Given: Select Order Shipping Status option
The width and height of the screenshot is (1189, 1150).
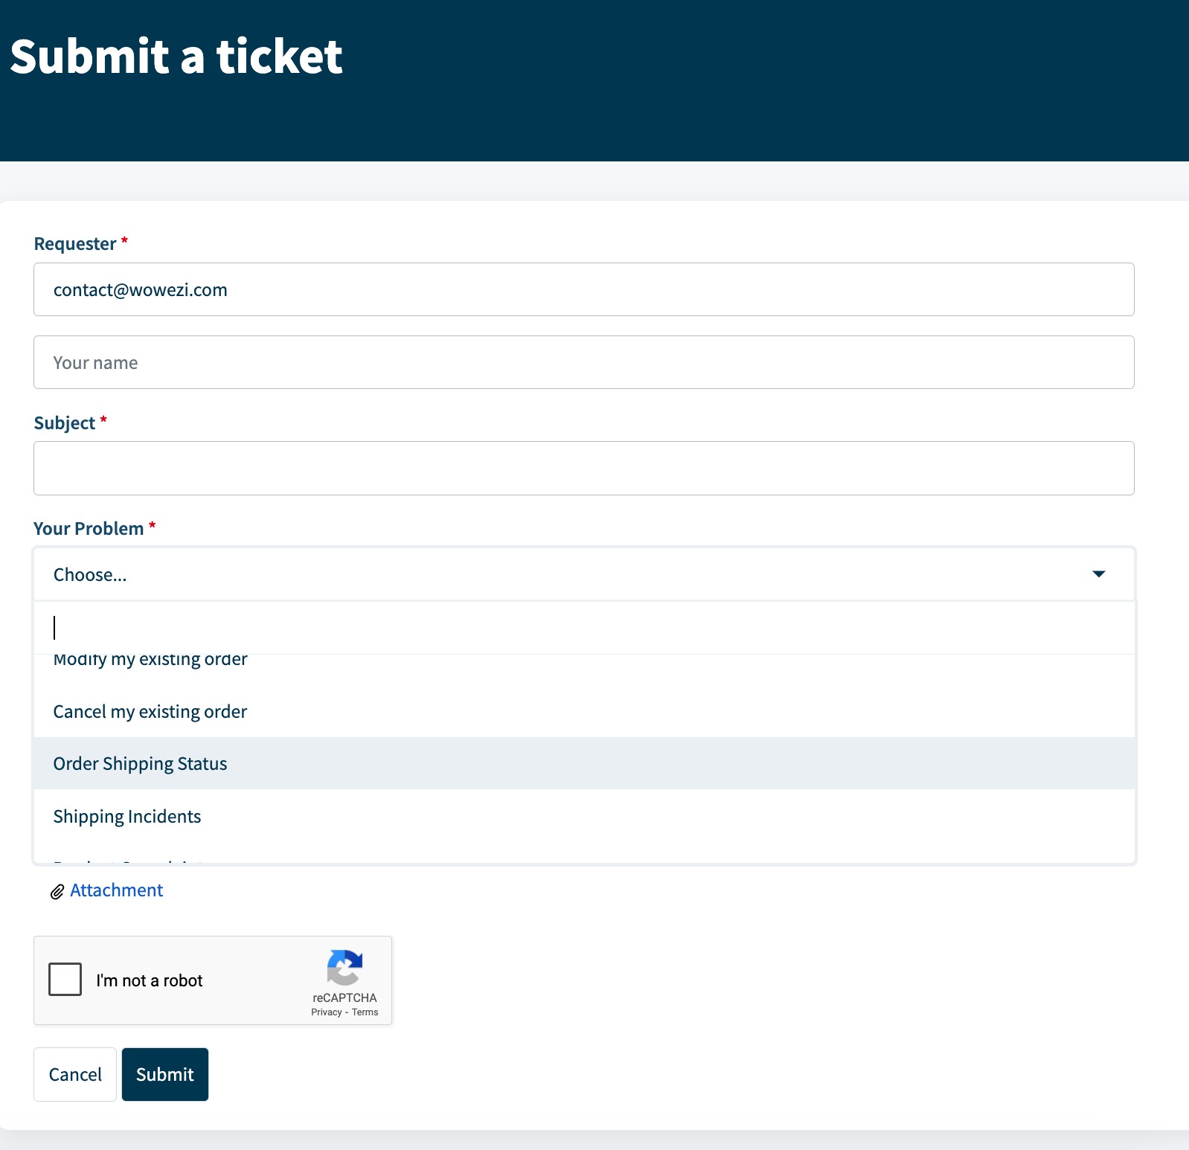Looking at the screenshot, I should (x=584, y=763).
